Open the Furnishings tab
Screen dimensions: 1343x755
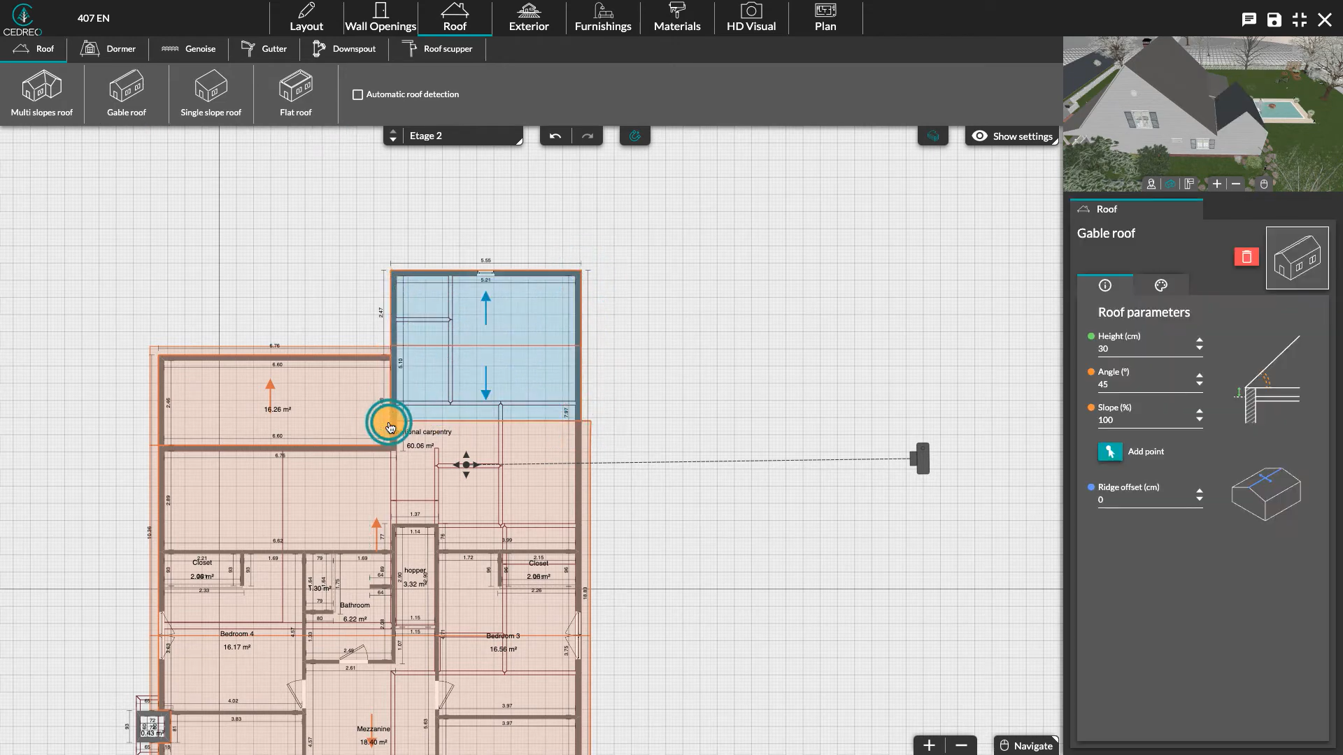coord(603,17)
